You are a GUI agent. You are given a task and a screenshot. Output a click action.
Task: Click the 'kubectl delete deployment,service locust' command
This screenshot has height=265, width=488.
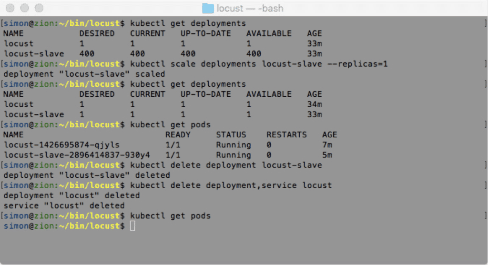tap(231, 185)
